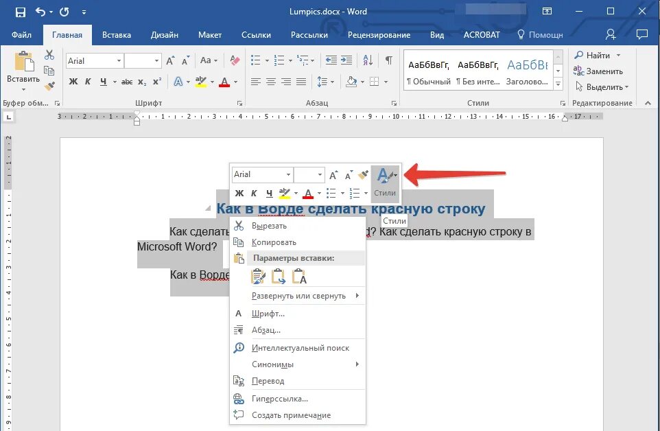Toggle underline Ч in ribbon
The height and width of the screenshot is (431, 660).
[x=104, y=82]
